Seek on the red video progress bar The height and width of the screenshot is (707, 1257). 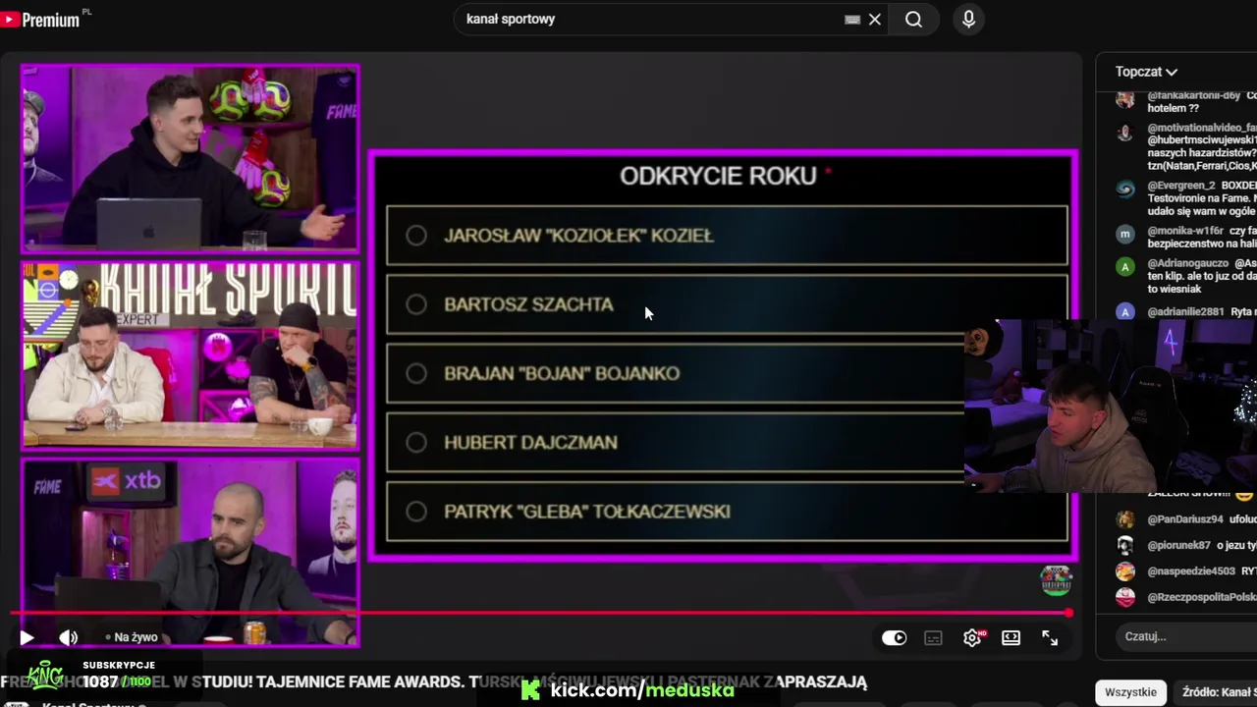pos(540,613)
